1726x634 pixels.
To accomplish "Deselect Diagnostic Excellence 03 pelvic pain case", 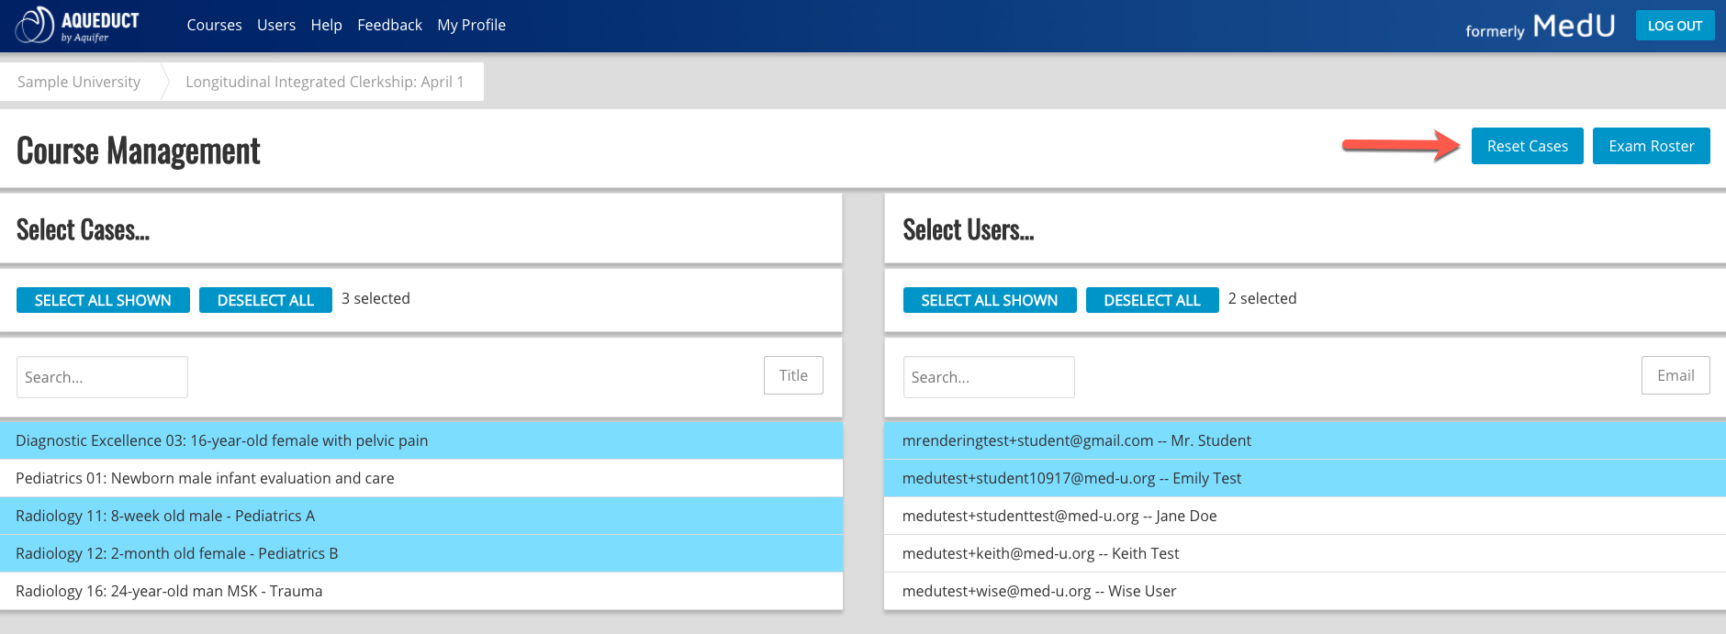I will [x=421, y=440].
